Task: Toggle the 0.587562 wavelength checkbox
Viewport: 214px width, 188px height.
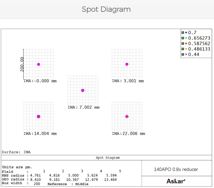Action: pos(183,43)
